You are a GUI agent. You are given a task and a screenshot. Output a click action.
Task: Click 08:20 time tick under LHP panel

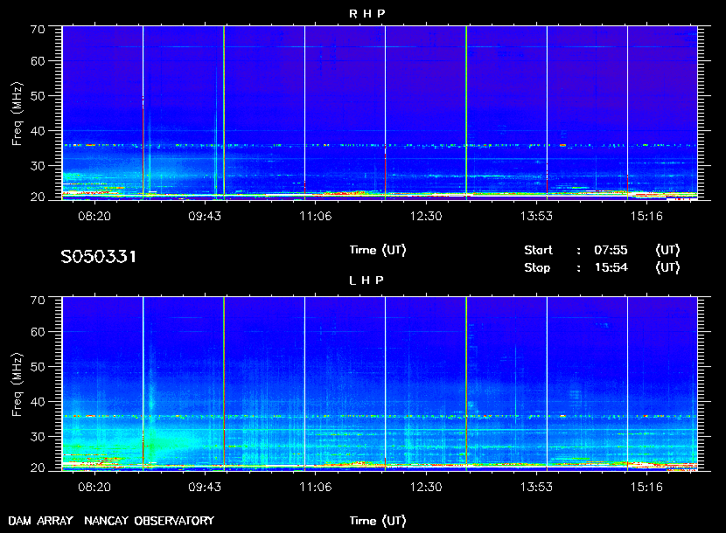coord(94,488)
